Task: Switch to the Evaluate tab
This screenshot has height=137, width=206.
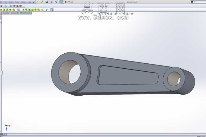Action: 6,13
